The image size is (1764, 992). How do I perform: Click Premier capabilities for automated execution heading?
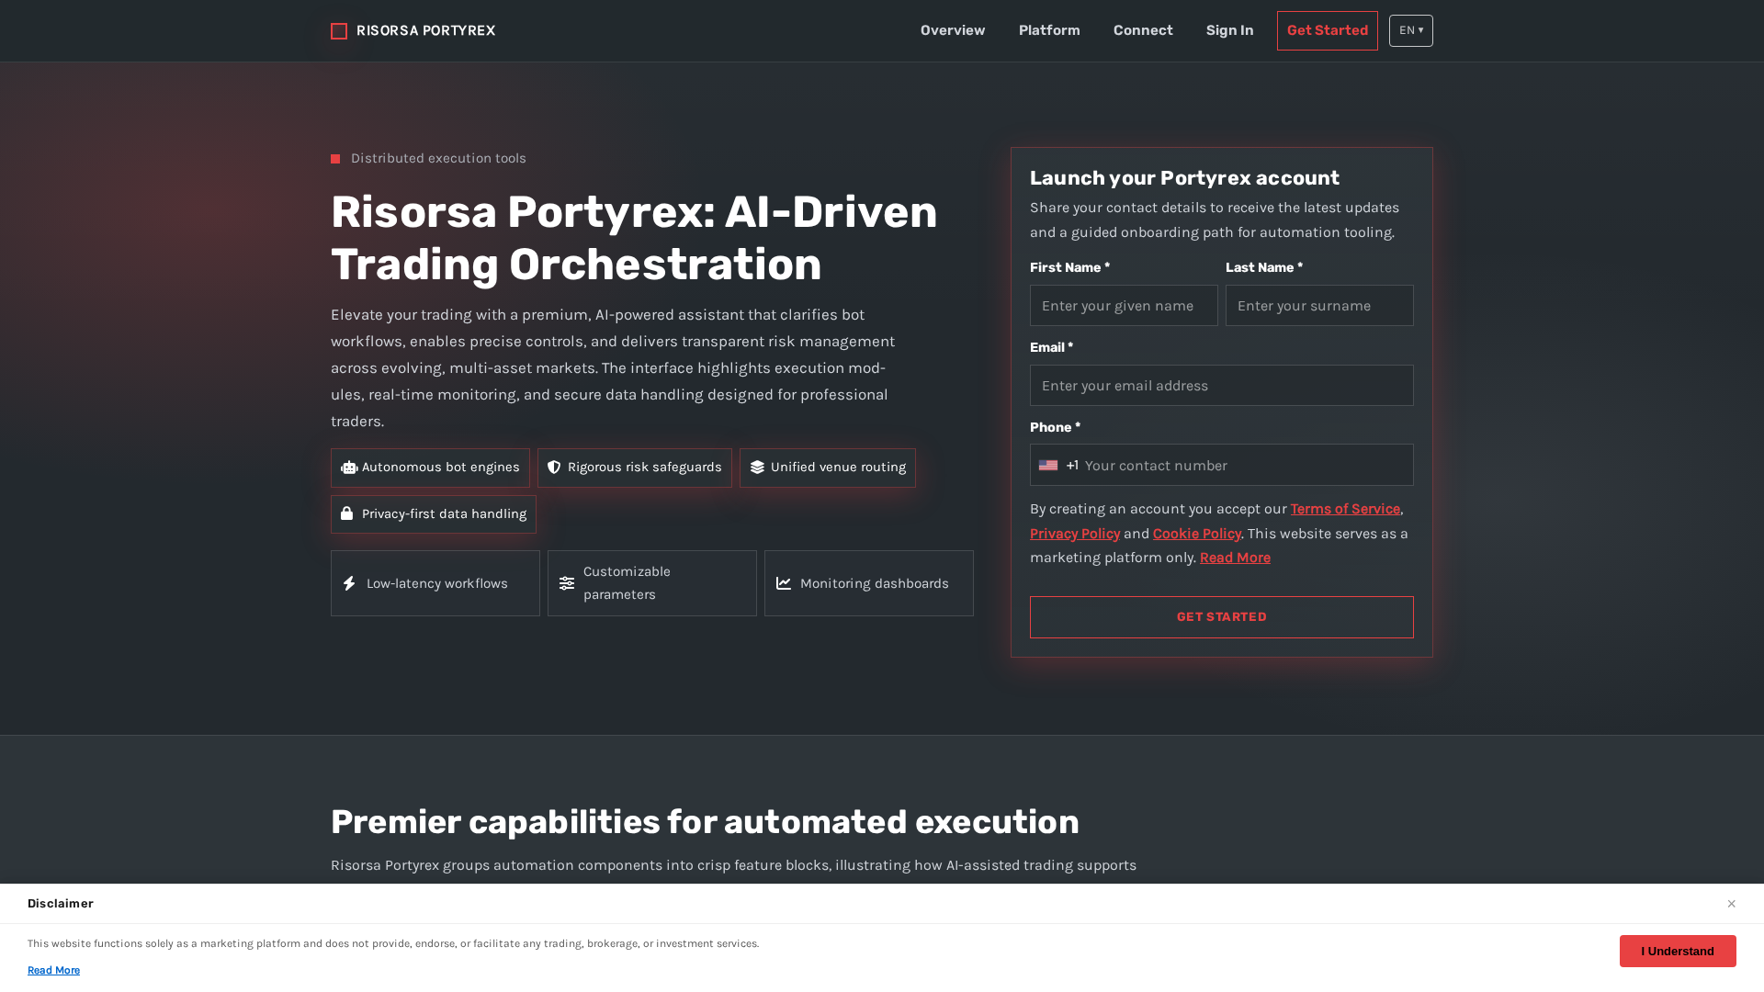coord(705,822)
